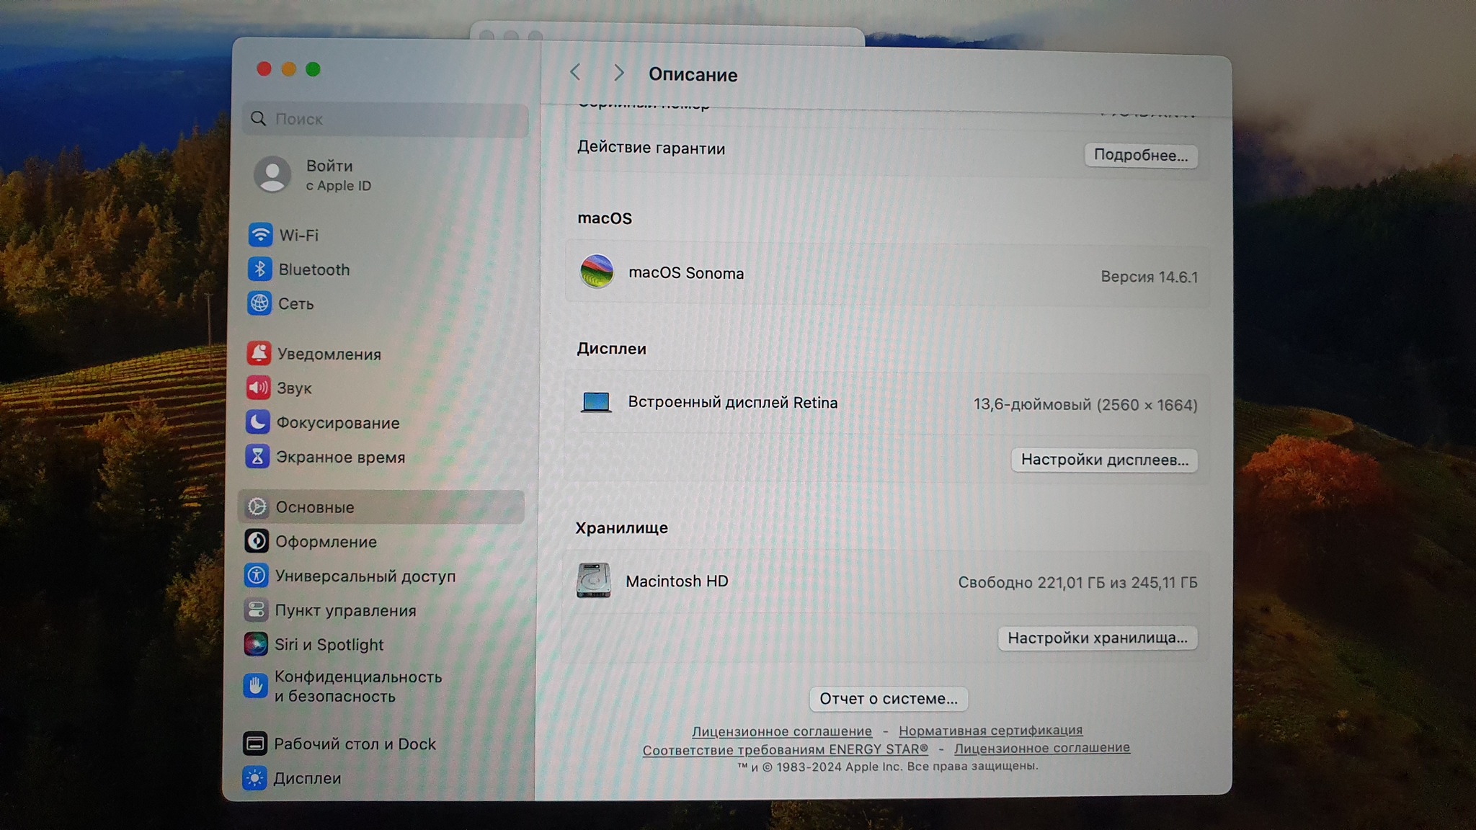Go forward with right chevron arrow
The image size is (1476, 830).
(x=618, y=73)
